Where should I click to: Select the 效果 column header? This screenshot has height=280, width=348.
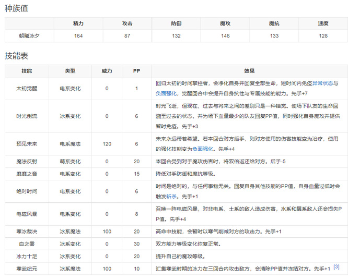click(249, 71)
